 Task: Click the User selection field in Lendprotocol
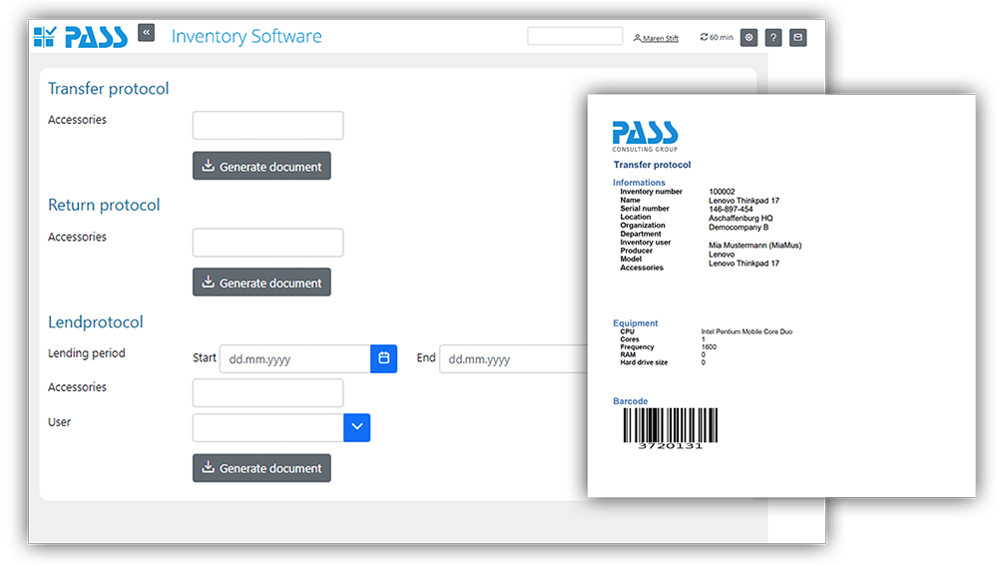coord(267,428)
